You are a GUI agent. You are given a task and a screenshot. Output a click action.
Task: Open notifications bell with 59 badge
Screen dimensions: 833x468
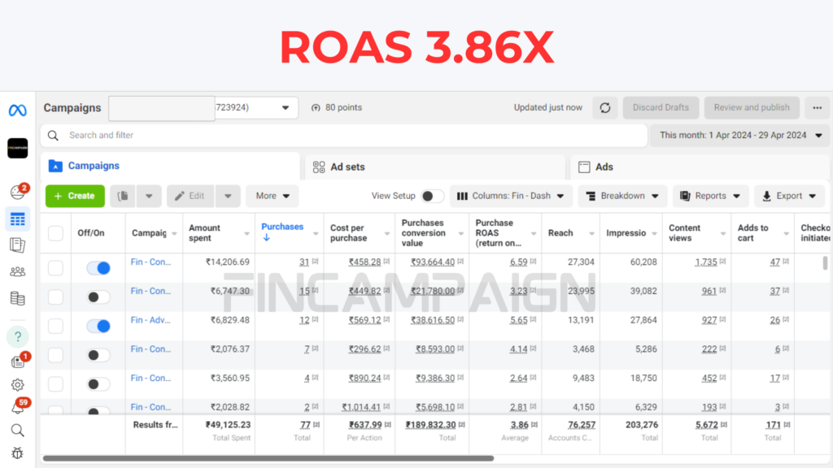point(18,408)
